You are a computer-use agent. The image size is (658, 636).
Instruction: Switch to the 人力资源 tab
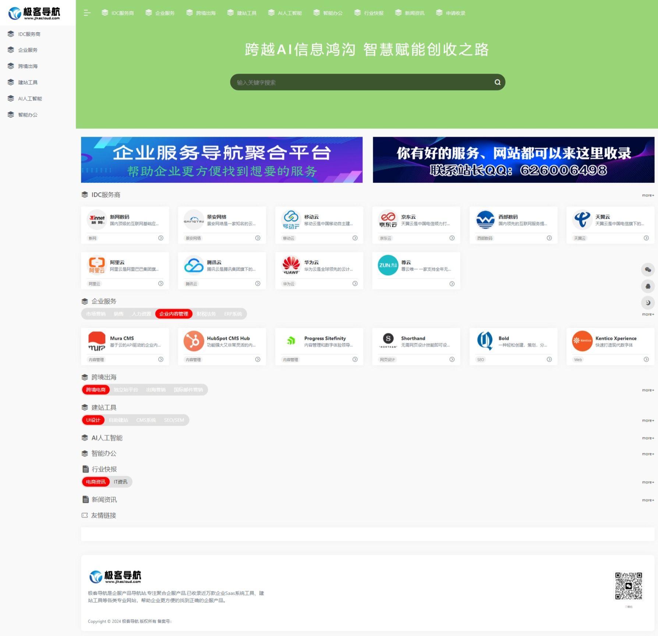141,314
